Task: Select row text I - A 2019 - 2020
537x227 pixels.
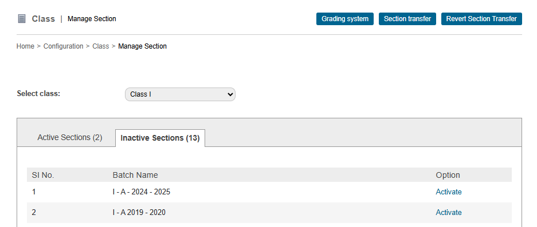Action: click(x=139, y=213)
